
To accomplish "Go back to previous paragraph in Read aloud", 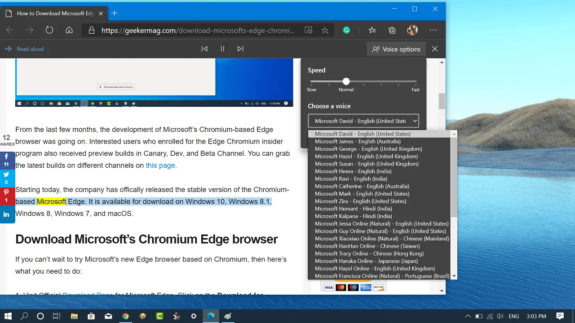I will pos(204,49).
